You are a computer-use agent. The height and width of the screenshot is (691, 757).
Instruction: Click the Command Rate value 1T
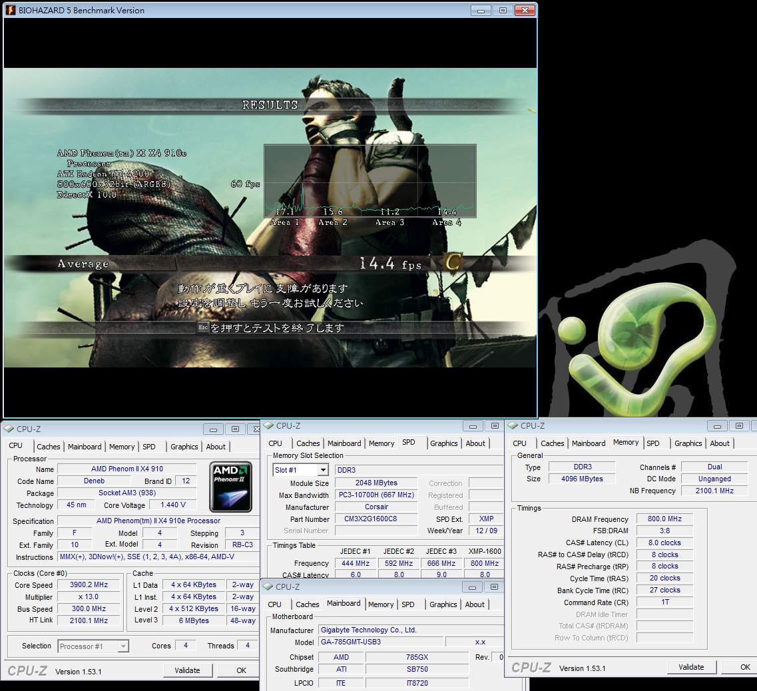[664, 602]
